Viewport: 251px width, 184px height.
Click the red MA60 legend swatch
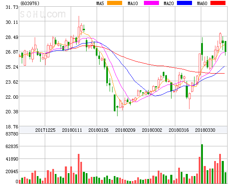218,3
